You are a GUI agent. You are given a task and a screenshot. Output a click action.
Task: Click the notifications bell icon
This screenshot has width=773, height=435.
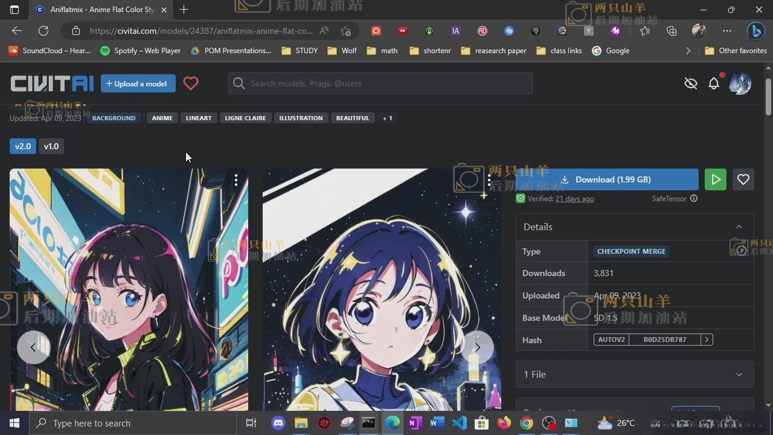[714, 83]
